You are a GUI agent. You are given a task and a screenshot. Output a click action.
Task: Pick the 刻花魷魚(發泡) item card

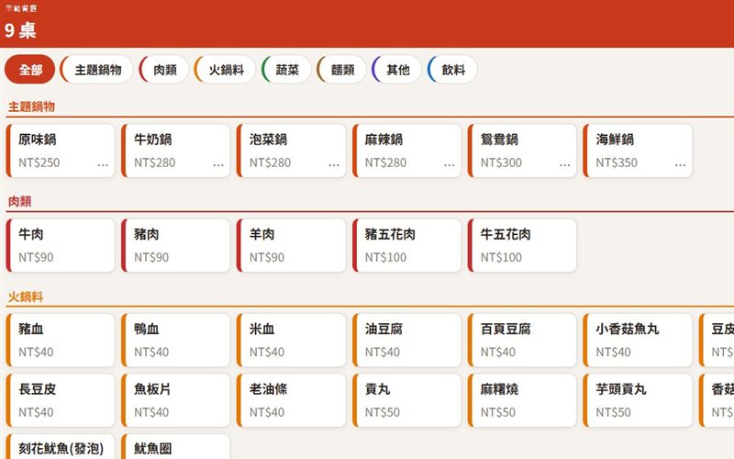(61, 446)
